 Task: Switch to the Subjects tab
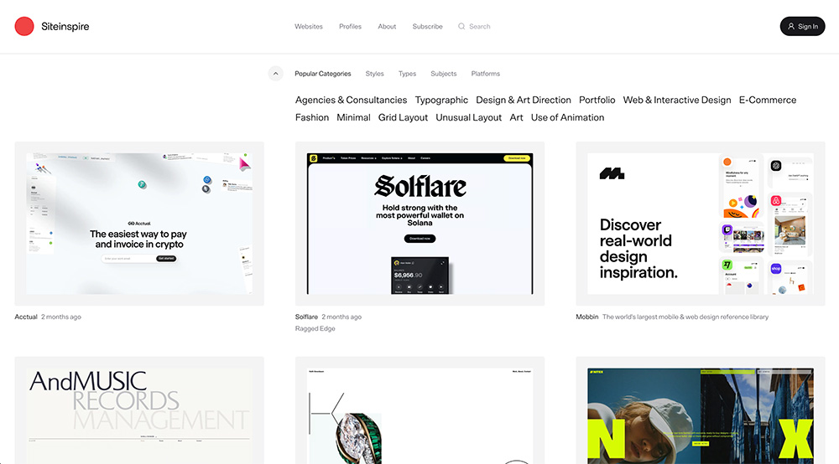(444, 74)
